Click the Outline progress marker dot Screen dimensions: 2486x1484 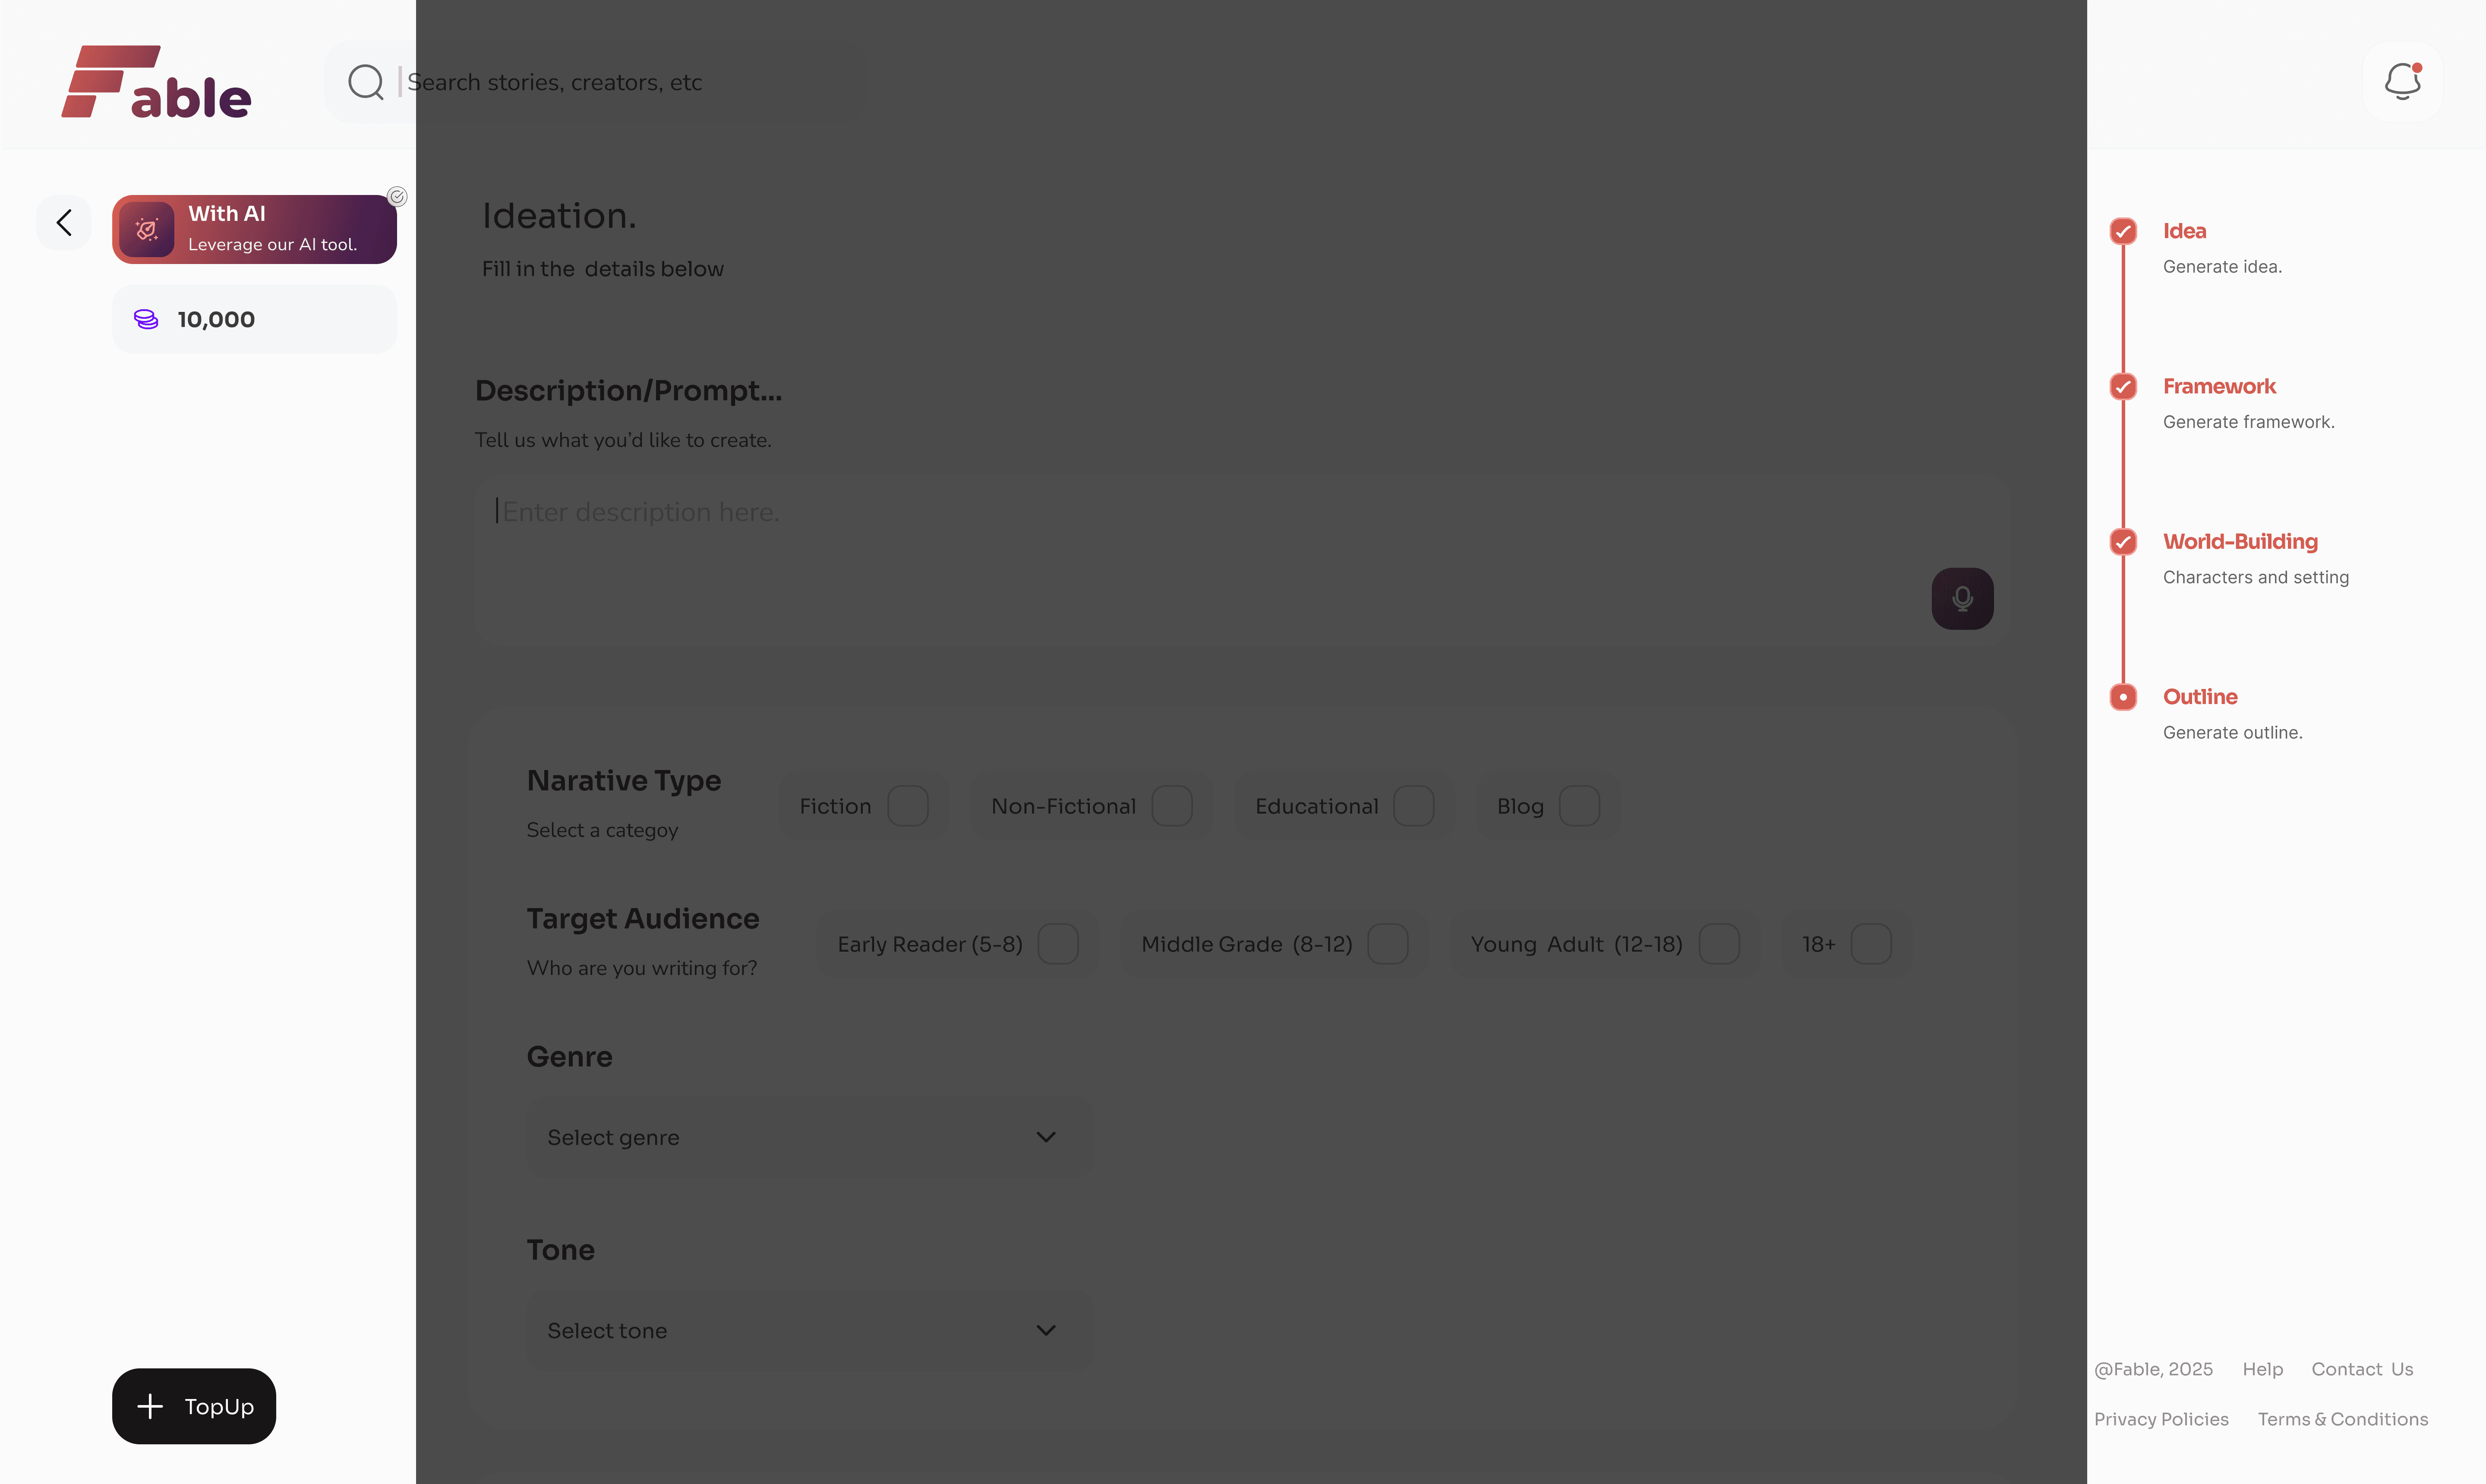pyautogui.click(x=2123, y=697)
